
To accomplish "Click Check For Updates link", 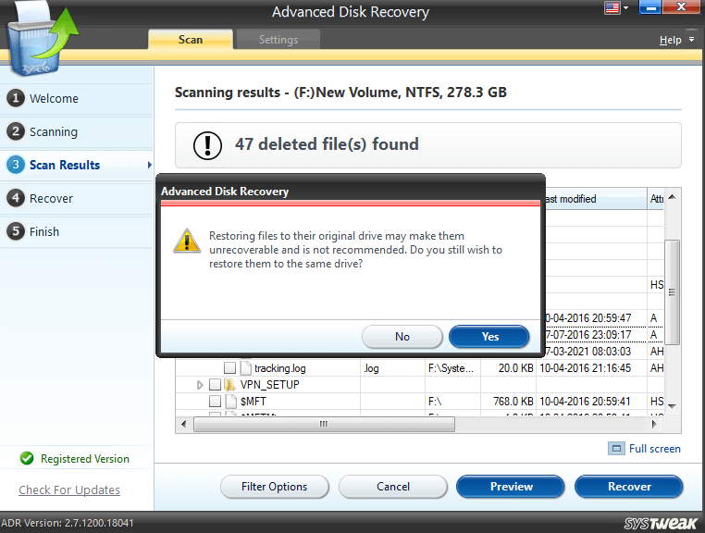I will [x=69, y=490].
